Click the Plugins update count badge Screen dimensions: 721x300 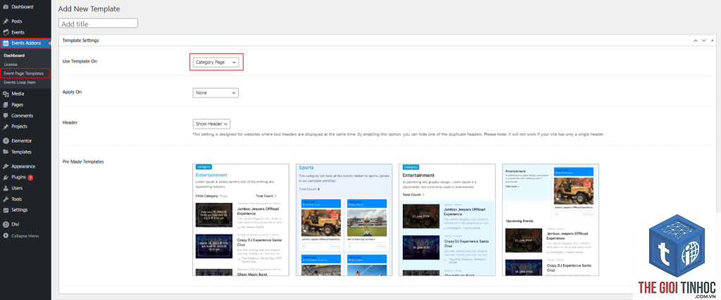[x=30, y=178]
